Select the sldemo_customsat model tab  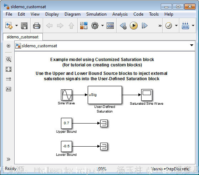click(x=22, y=37)
